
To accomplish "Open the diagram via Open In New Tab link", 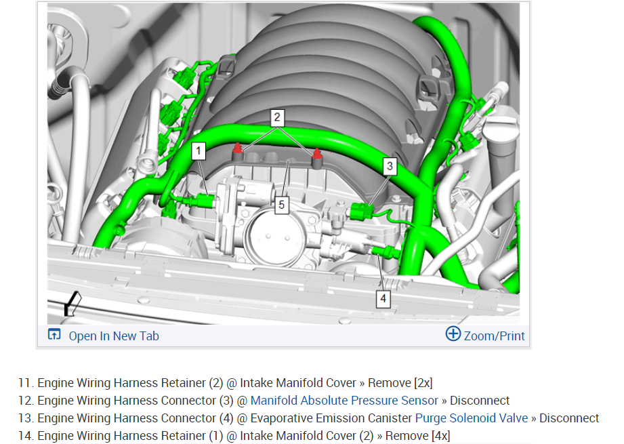I will [x=114, y=336].
